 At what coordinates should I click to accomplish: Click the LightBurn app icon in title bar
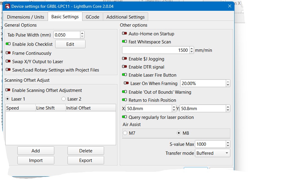tap(7, 6)
